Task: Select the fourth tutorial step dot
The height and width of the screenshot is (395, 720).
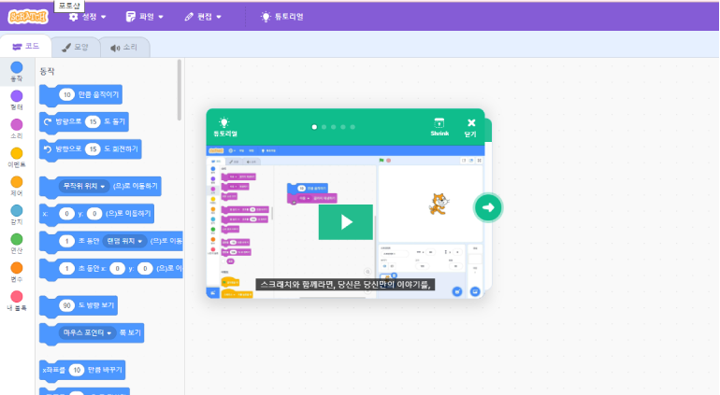Action: [343, 127]
